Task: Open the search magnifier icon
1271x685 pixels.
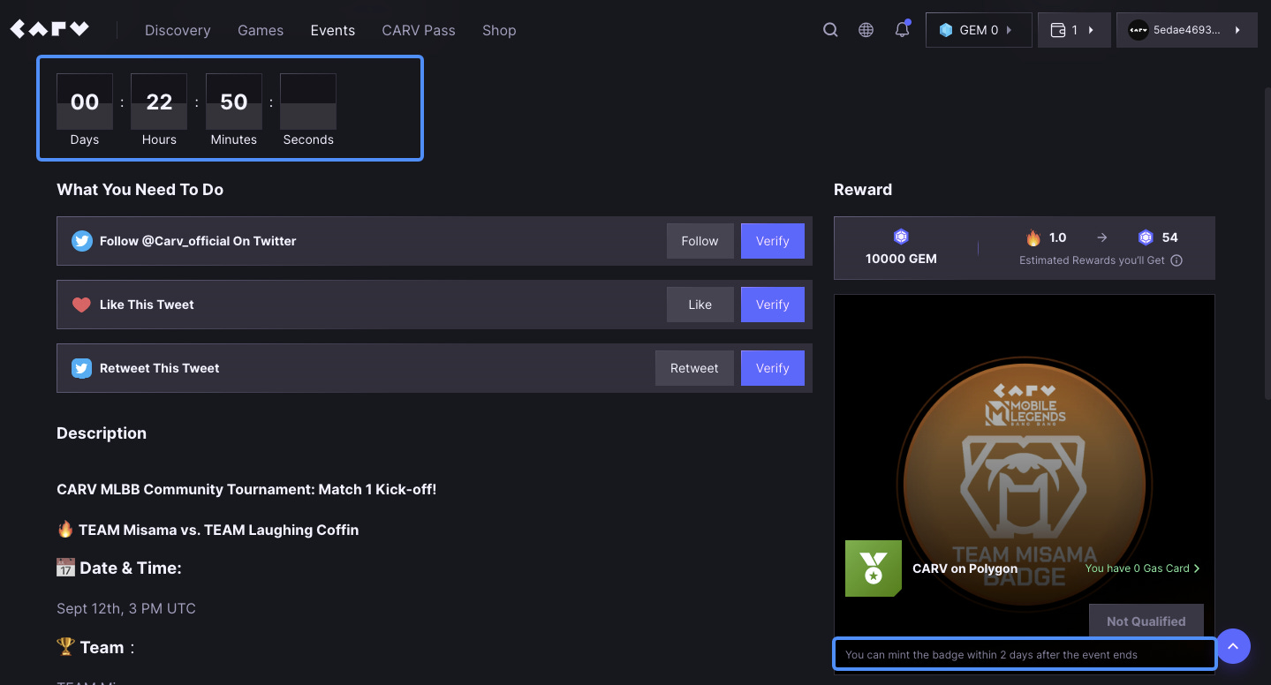Action: pyautogui.click(x=830, y=30)
